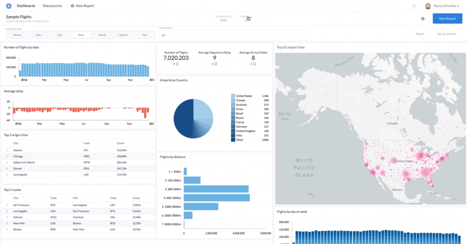
Task: Click the United States legend color swatch
Action: (233, 96)
